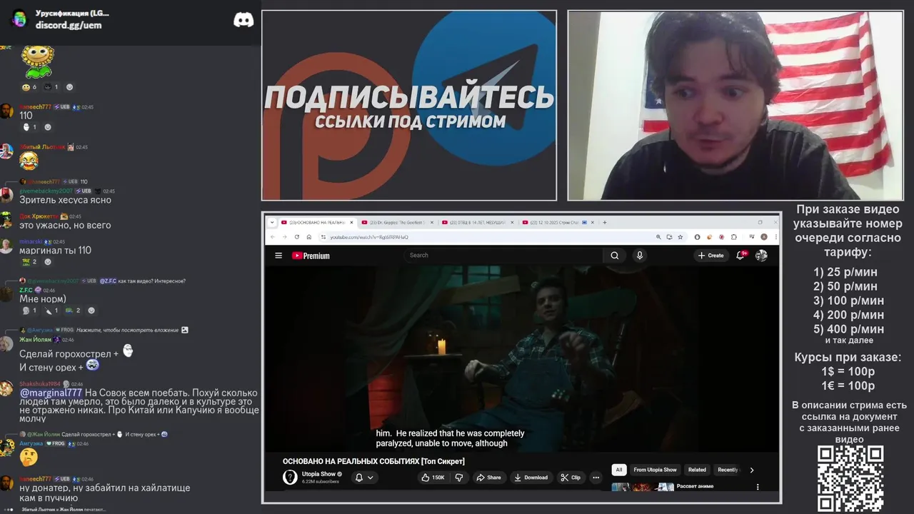Open the Utopia Show channel name link
This screenshot has height=514, width=914.
coord(318,474)
